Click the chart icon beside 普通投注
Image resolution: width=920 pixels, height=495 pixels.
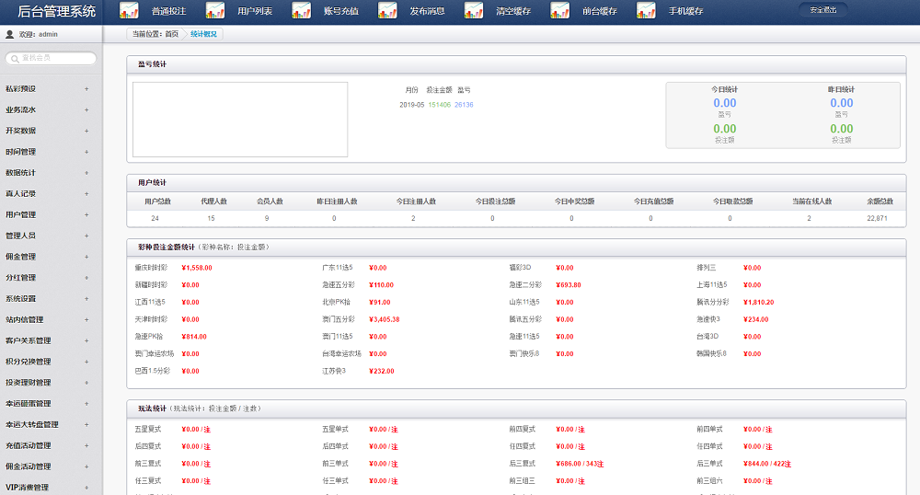tap(129, 11)
